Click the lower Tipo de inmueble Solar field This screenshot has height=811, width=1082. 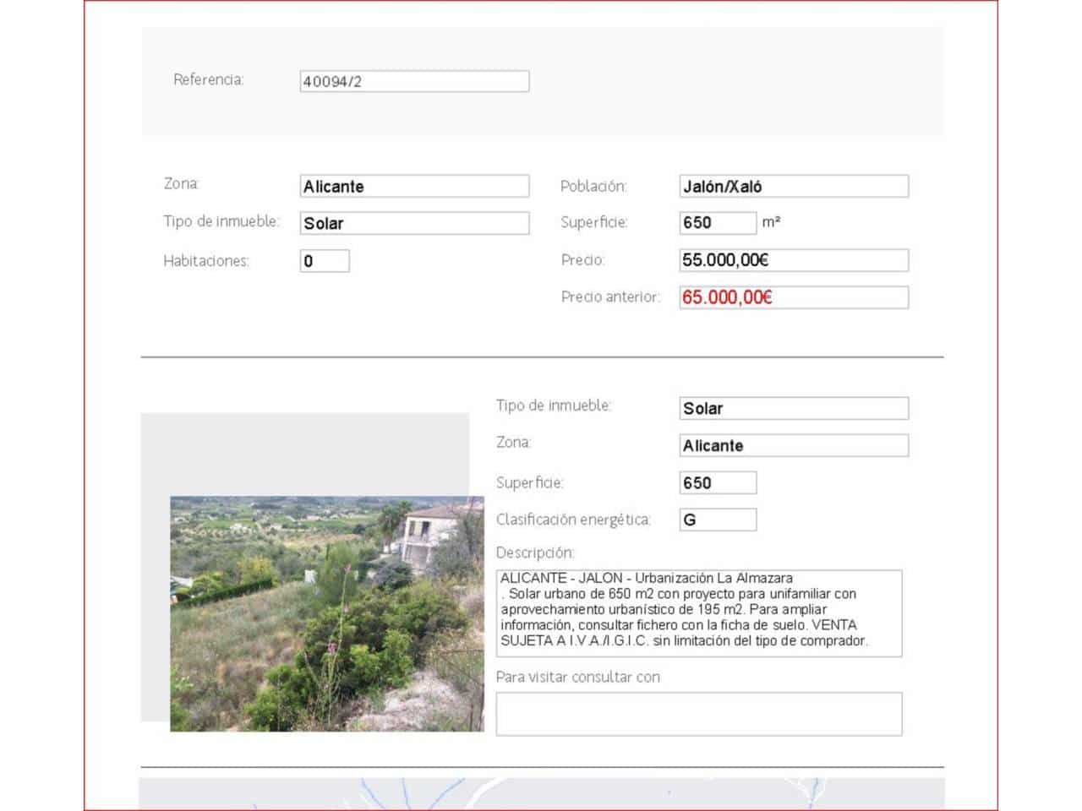pos(793,407)
